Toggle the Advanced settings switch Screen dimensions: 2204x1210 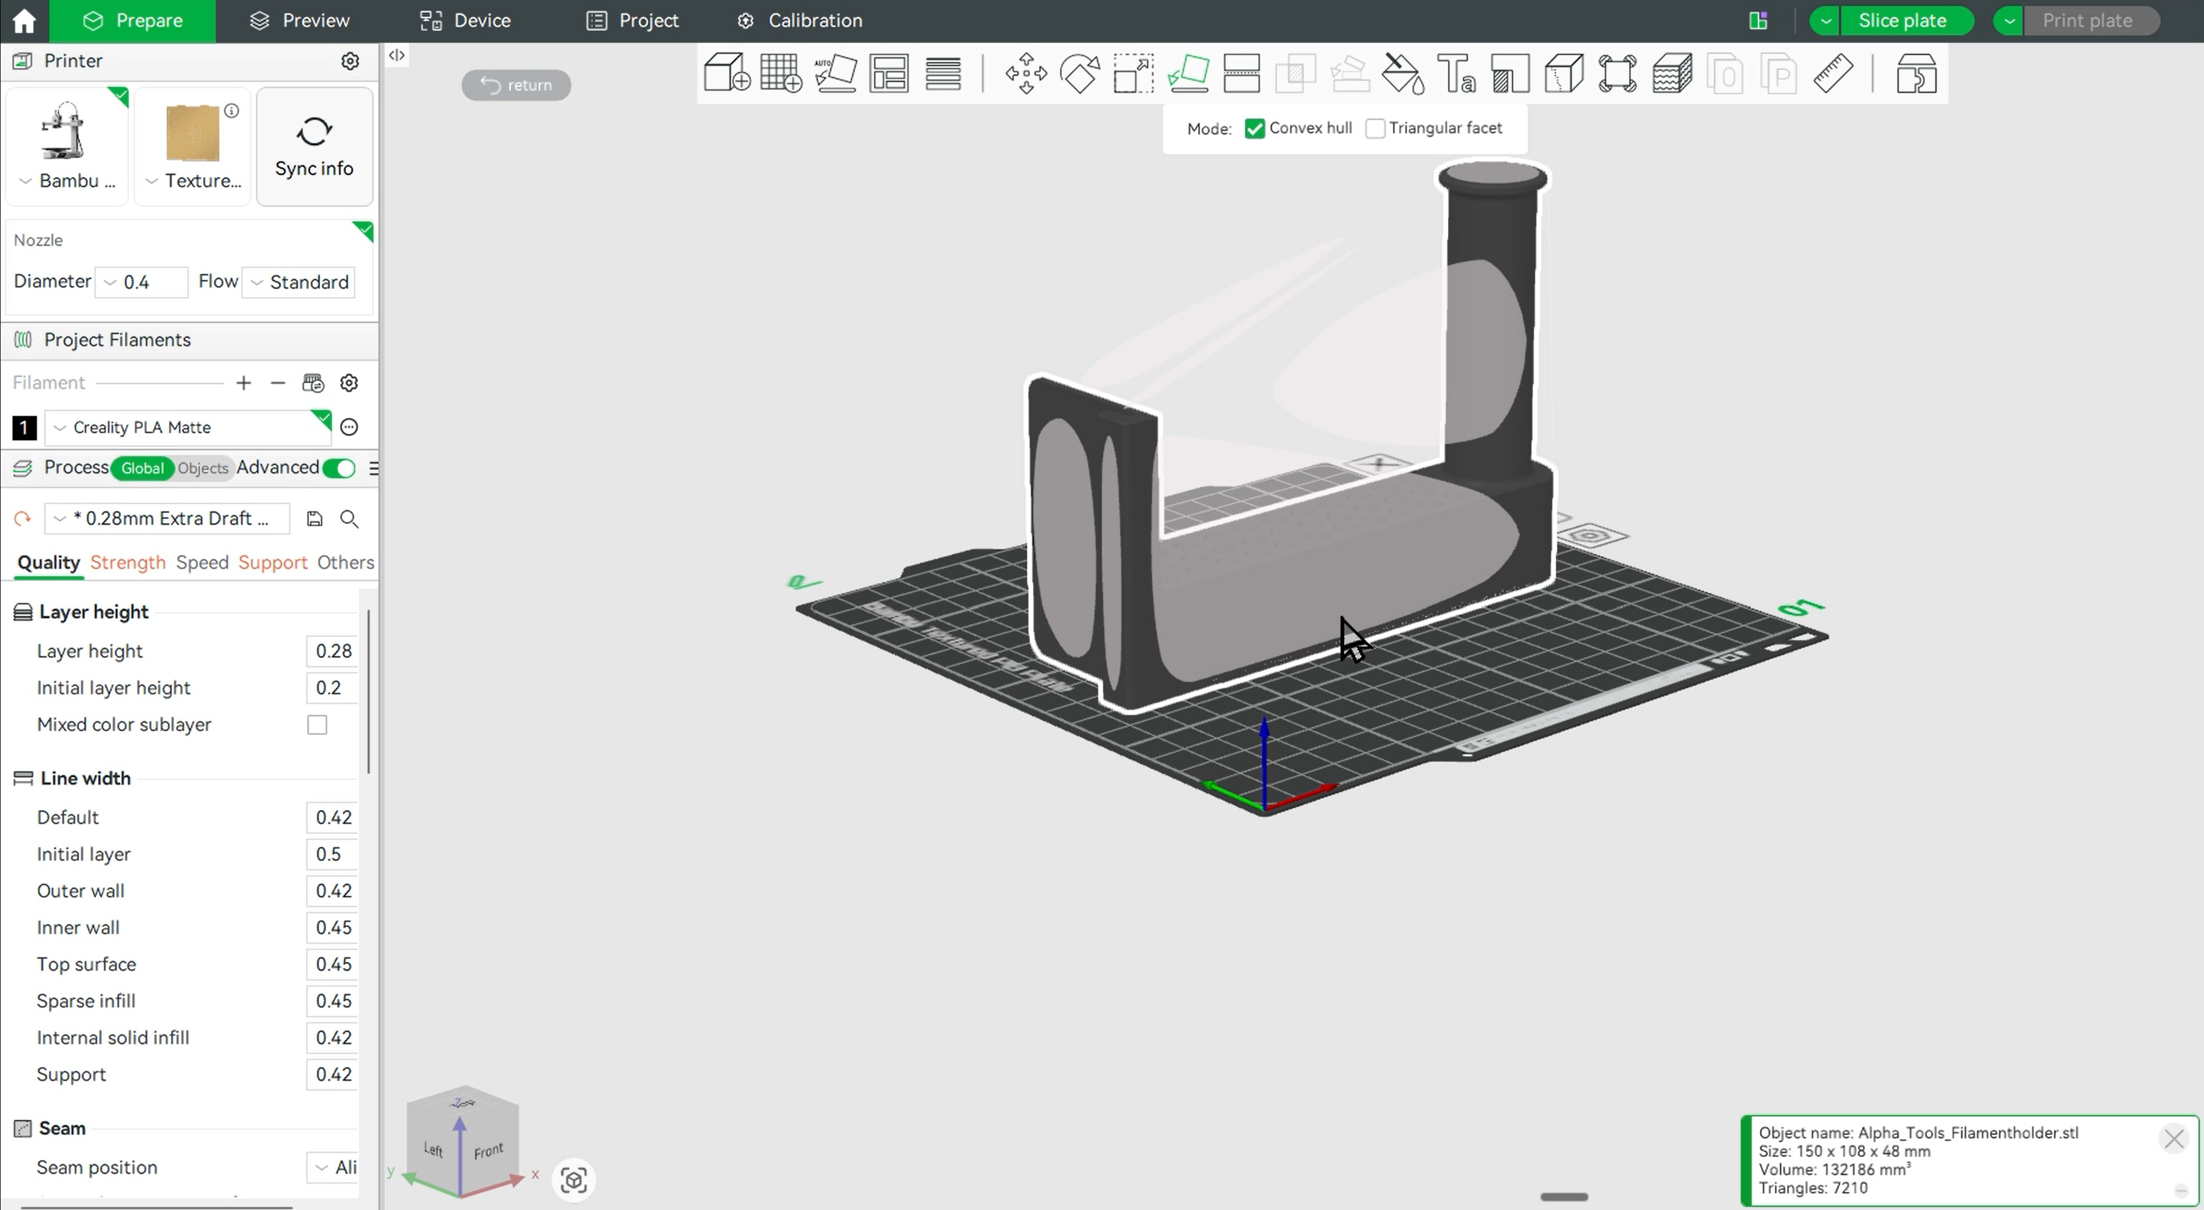click(x=340, y=468)
